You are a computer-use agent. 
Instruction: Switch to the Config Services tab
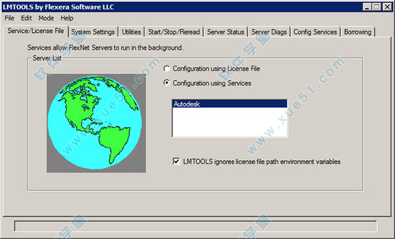315,32
